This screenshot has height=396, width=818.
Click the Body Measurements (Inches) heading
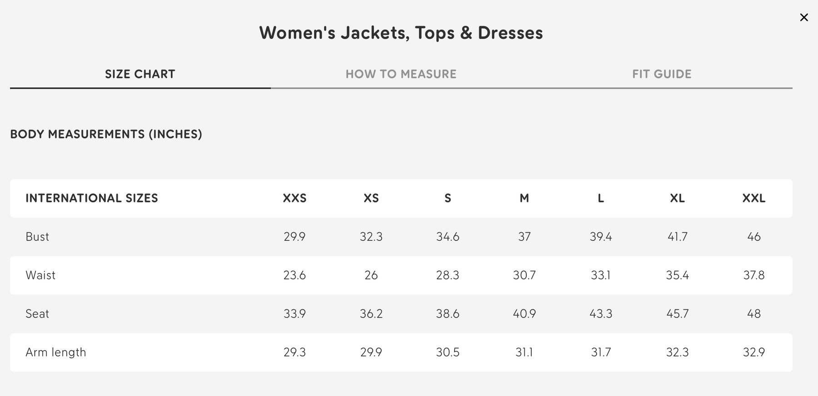pos(106,134)
